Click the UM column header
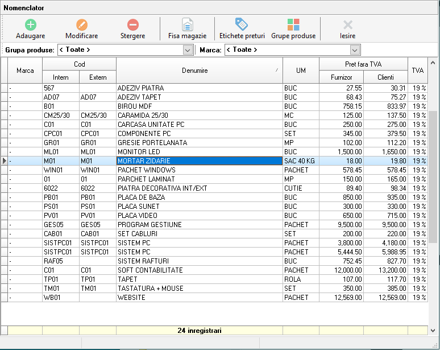 [301, 71]
